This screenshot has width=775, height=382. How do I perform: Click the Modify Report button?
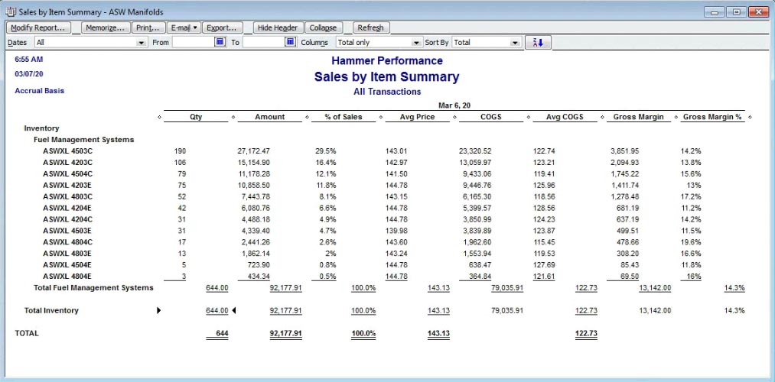pyautogui.click(x=38, y=28)
